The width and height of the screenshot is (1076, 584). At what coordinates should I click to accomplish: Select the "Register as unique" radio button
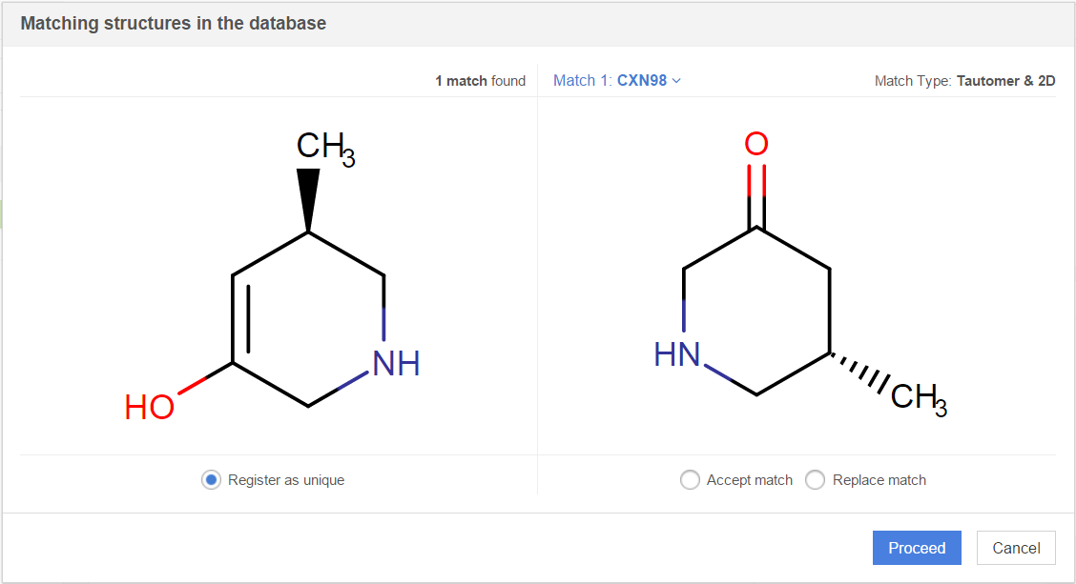(212, 480)
